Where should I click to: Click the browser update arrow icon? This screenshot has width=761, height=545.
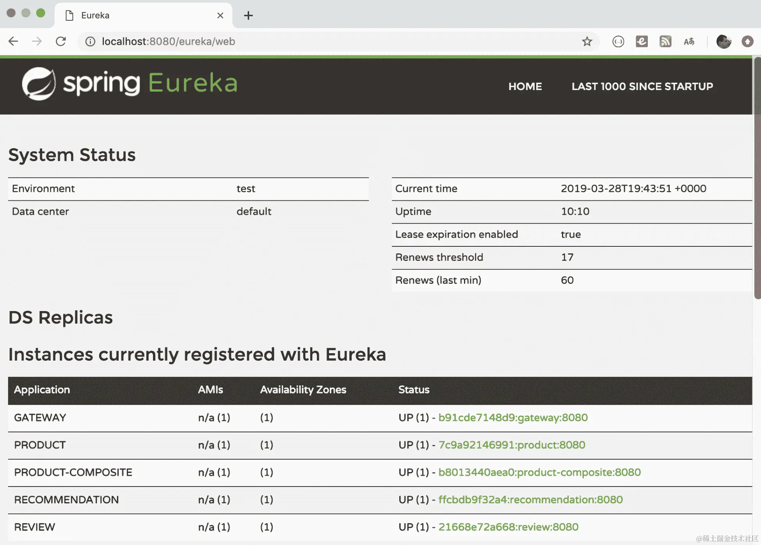coord(747,41)
